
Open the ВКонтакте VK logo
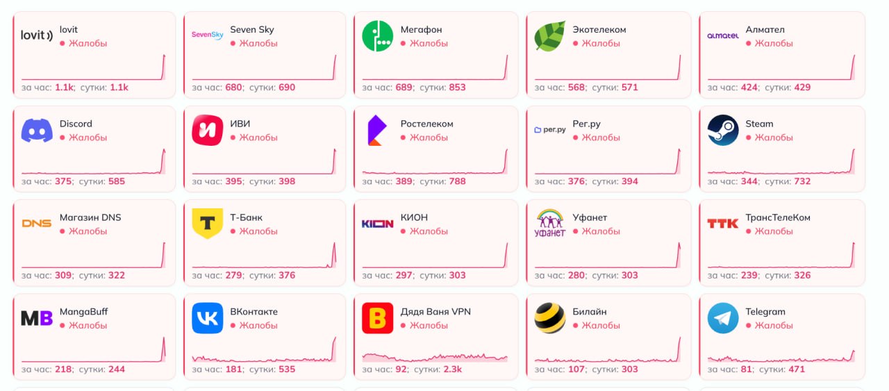(x=208, y=318)
